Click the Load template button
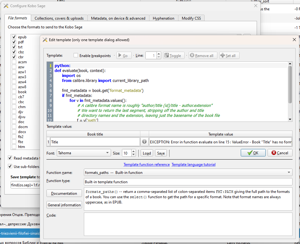The width and height of the screenshot is (300, 244). (147, 153)
